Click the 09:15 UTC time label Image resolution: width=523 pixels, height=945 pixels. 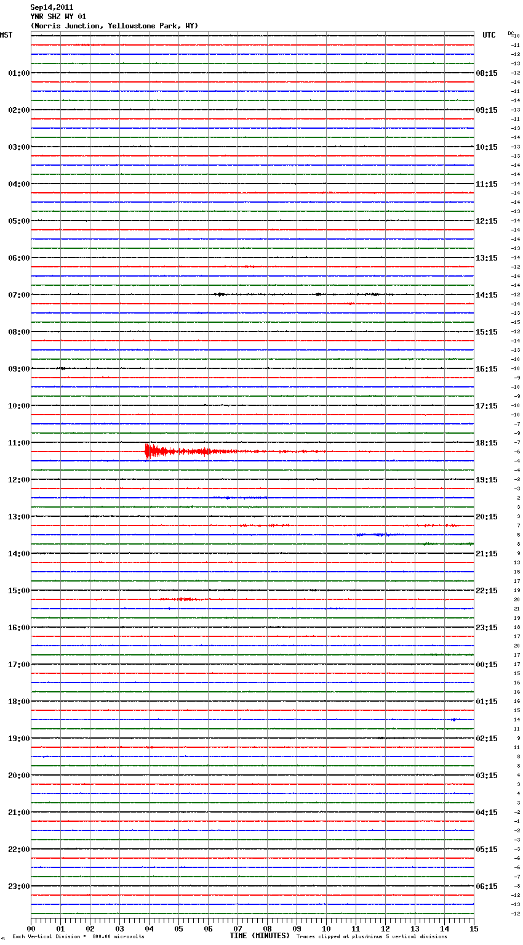(487, 110)
